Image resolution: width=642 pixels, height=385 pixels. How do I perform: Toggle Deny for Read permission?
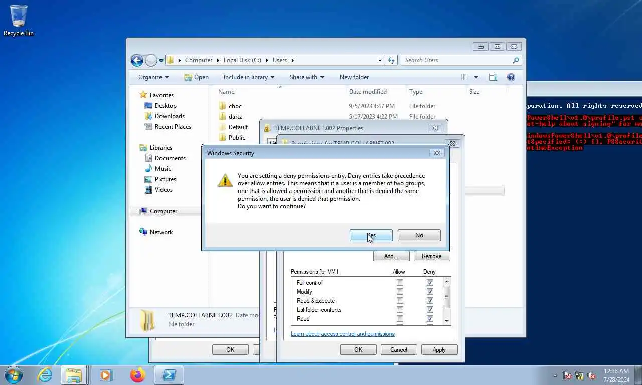(430, 319)
